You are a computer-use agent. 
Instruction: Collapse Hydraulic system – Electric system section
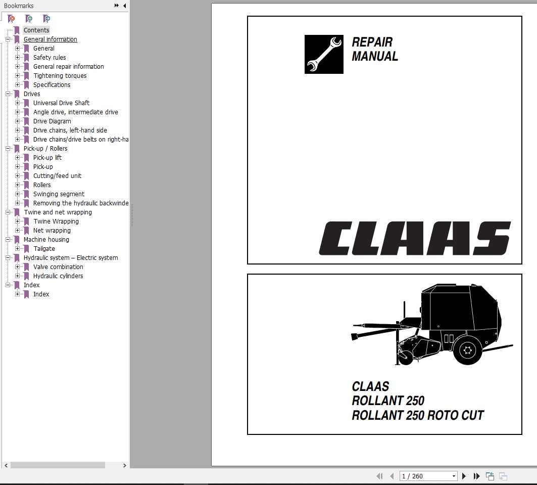coord(8,258)
